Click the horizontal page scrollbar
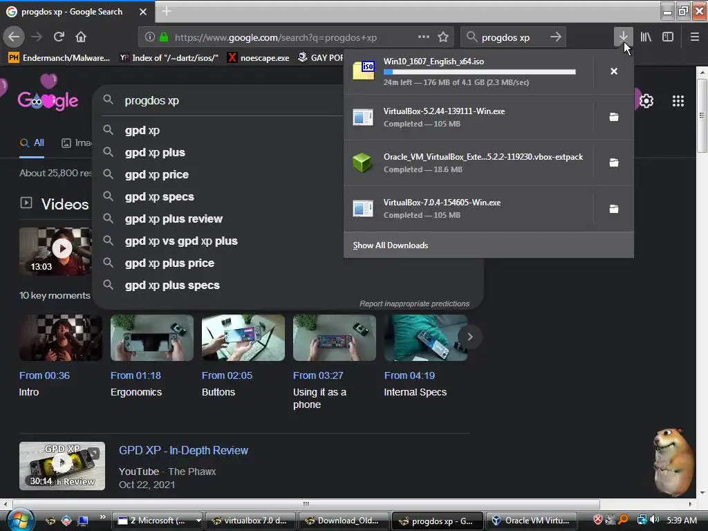 coord(306,504)
